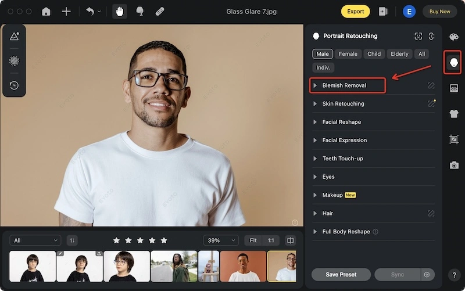Screen dimensions: 465x291
Task: Click the face detection icon in the Portrait Retouching header
Action: (418, 36)
